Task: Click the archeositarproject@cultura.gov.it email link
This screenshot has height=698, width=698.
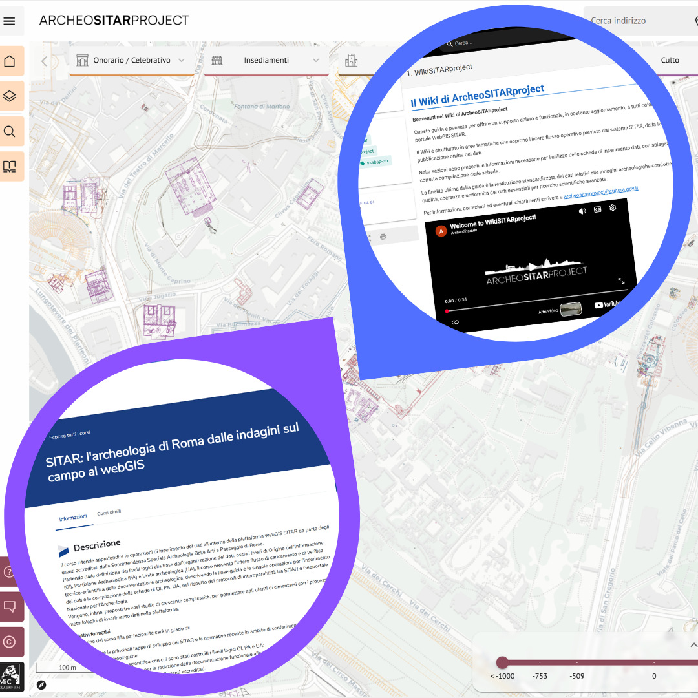Action: pos(601,193)
